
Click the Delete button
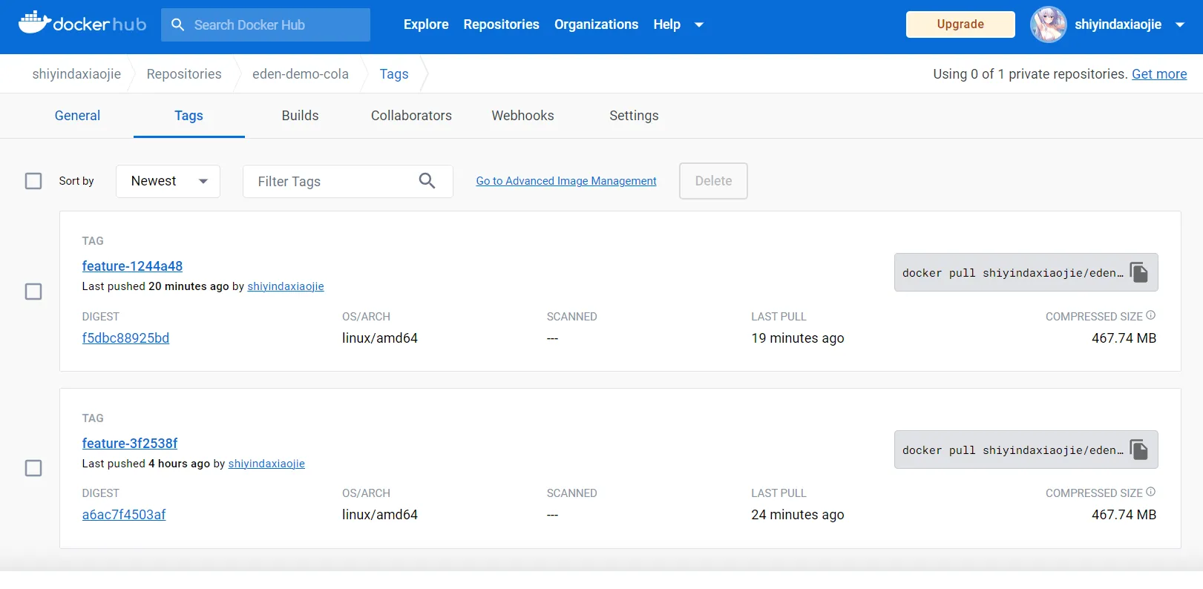pyautogui.click(x=713, y=181)
